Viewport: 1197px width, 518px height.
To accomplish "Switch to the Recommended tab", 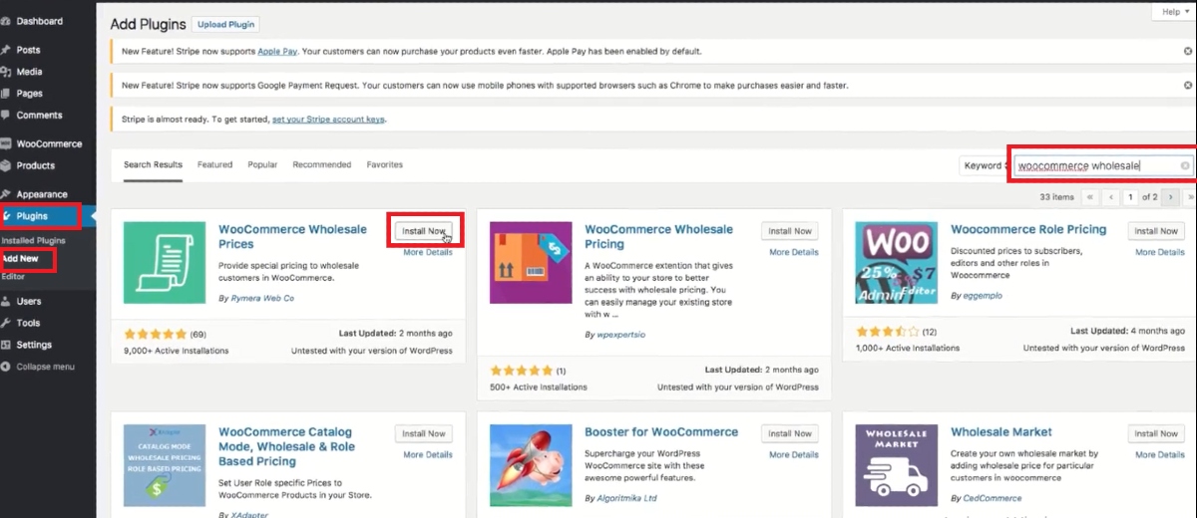I will pyautogui.click(x=322, y=164).
